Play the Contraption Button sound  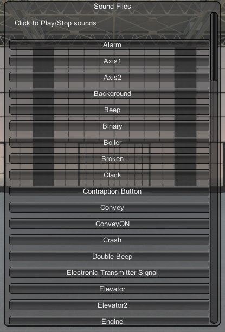click(109, 191)
